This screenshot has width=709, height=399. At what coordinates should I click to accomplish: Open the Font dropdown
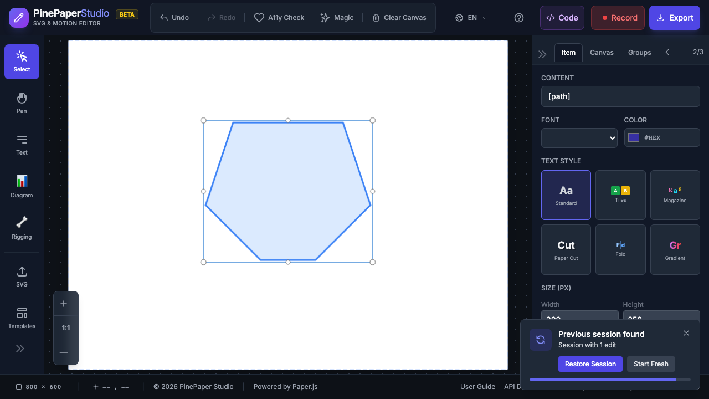click(x=579, y=138)
